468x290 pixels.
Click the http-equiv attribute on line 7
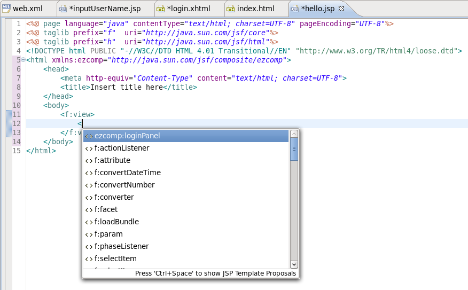pyautogui.click(x=107, y=78)
